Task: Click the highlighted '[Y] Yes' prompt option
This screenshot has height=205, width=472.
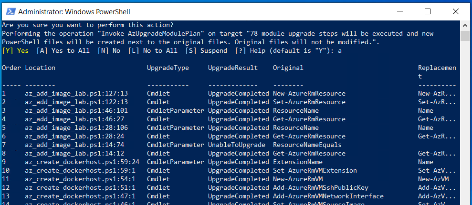Action: click(15, 50)
